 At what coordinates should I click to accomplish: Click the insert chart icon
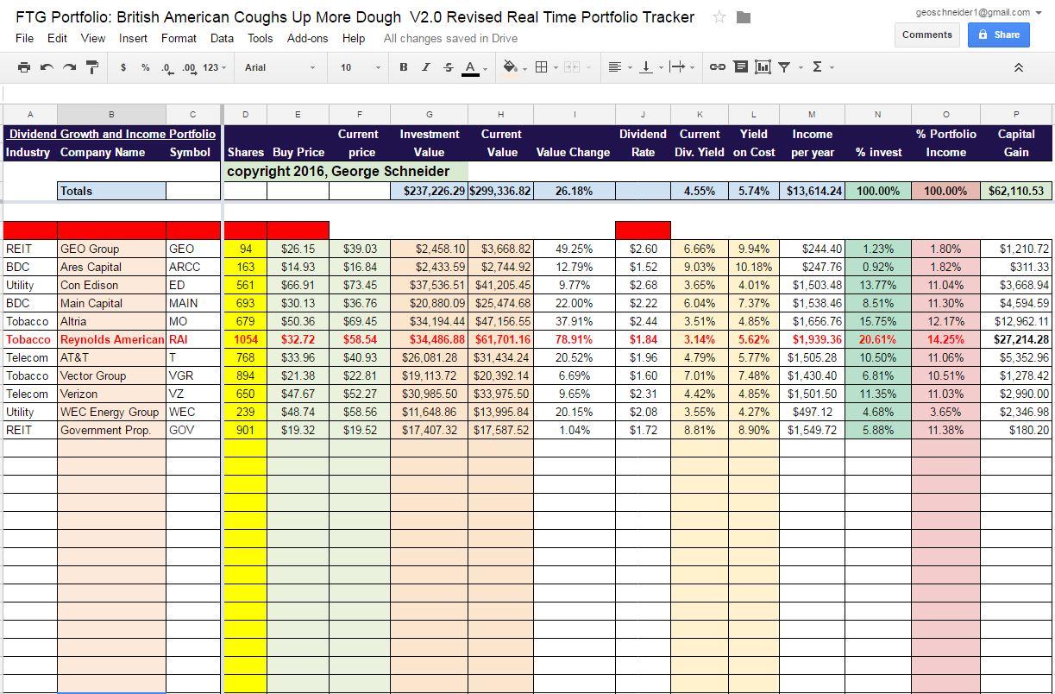(x=763, y=67)
